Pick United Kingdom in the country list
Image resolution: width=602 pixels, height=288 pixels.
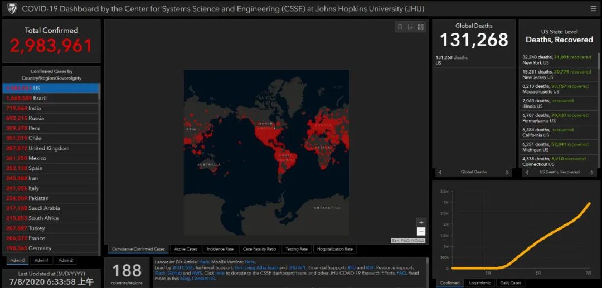(50, 148)
